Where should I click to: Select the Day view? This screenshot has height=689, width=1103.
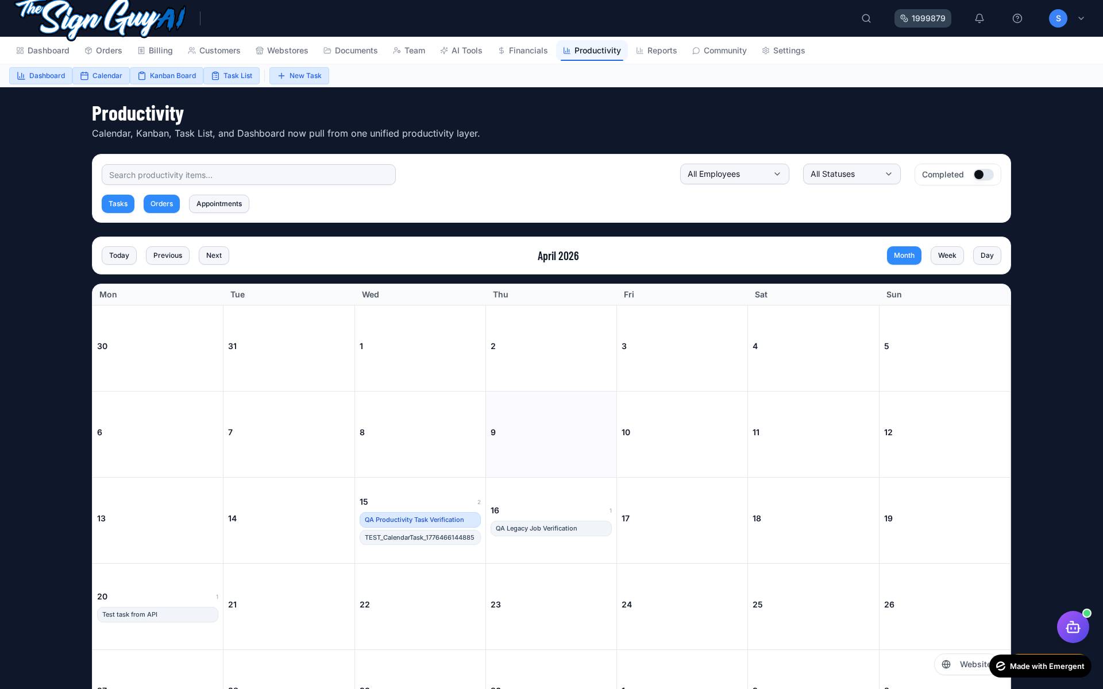987,256
